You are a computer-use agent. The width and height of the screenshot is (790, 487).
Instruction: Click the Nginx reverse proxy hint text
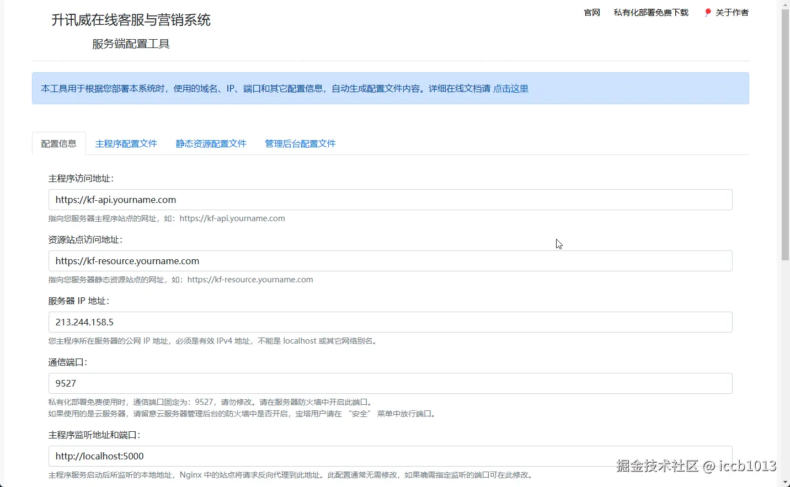292,475
